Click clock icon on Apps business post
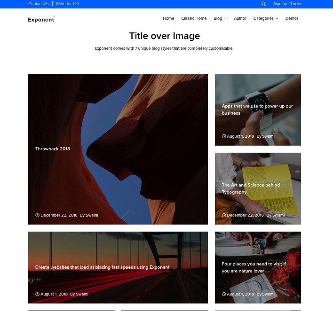The height and width of the screenshot is (311, 333). [224, 136]
